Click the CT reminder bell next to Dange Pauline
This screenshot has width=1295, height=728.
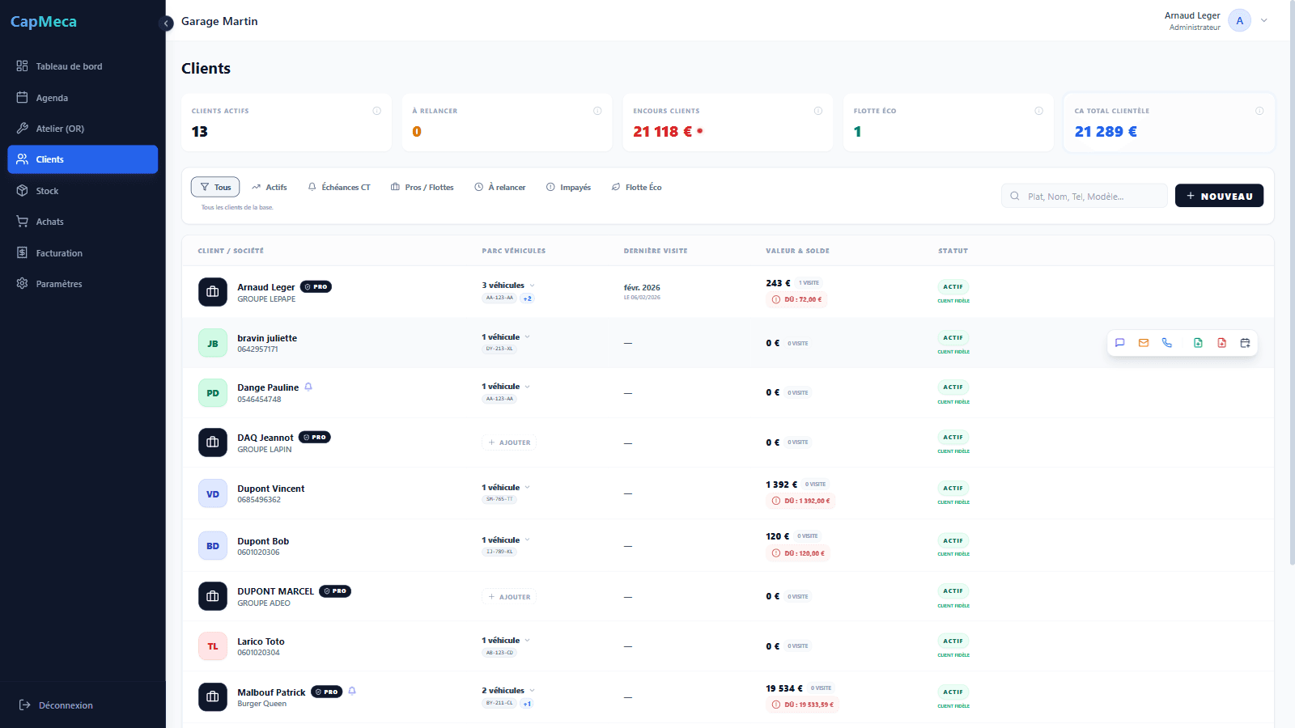coord(308,387)
